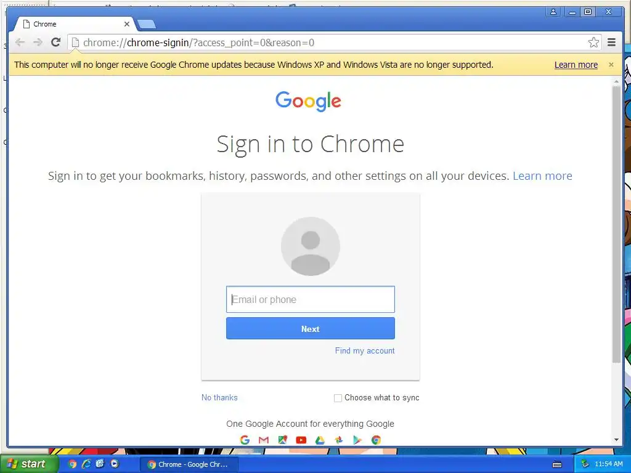The height and width of the screenshot is (473, 631).
Task: Click the Google Drive product icon
Action: pos(320,440)
